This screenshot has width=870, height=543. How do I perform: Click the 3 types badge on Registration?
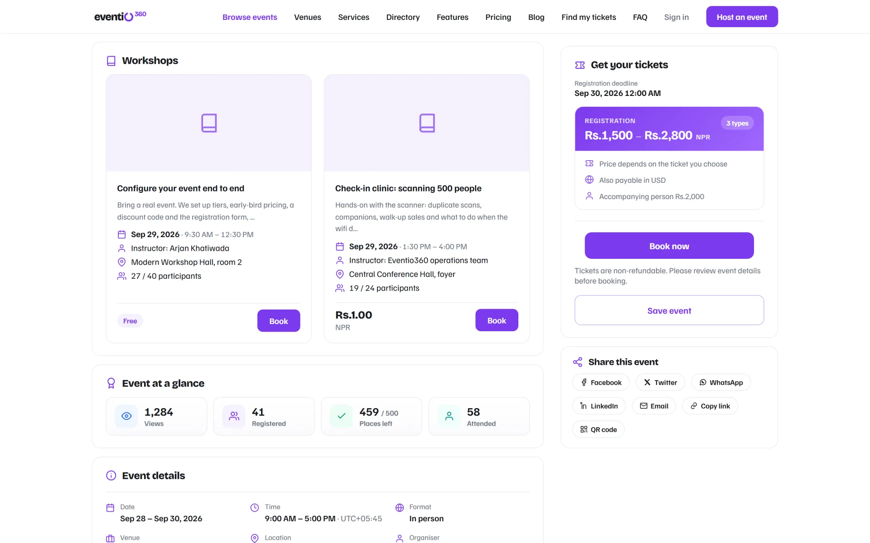tap(737, 123)
